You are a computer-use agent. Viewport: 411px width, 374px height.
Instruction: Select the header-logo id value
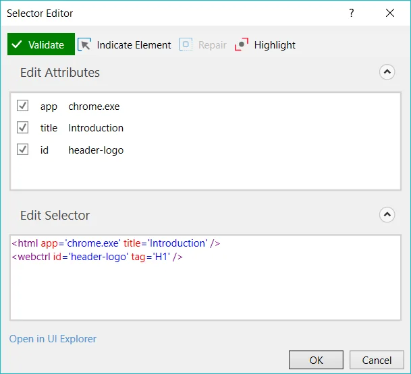(96, 150)
